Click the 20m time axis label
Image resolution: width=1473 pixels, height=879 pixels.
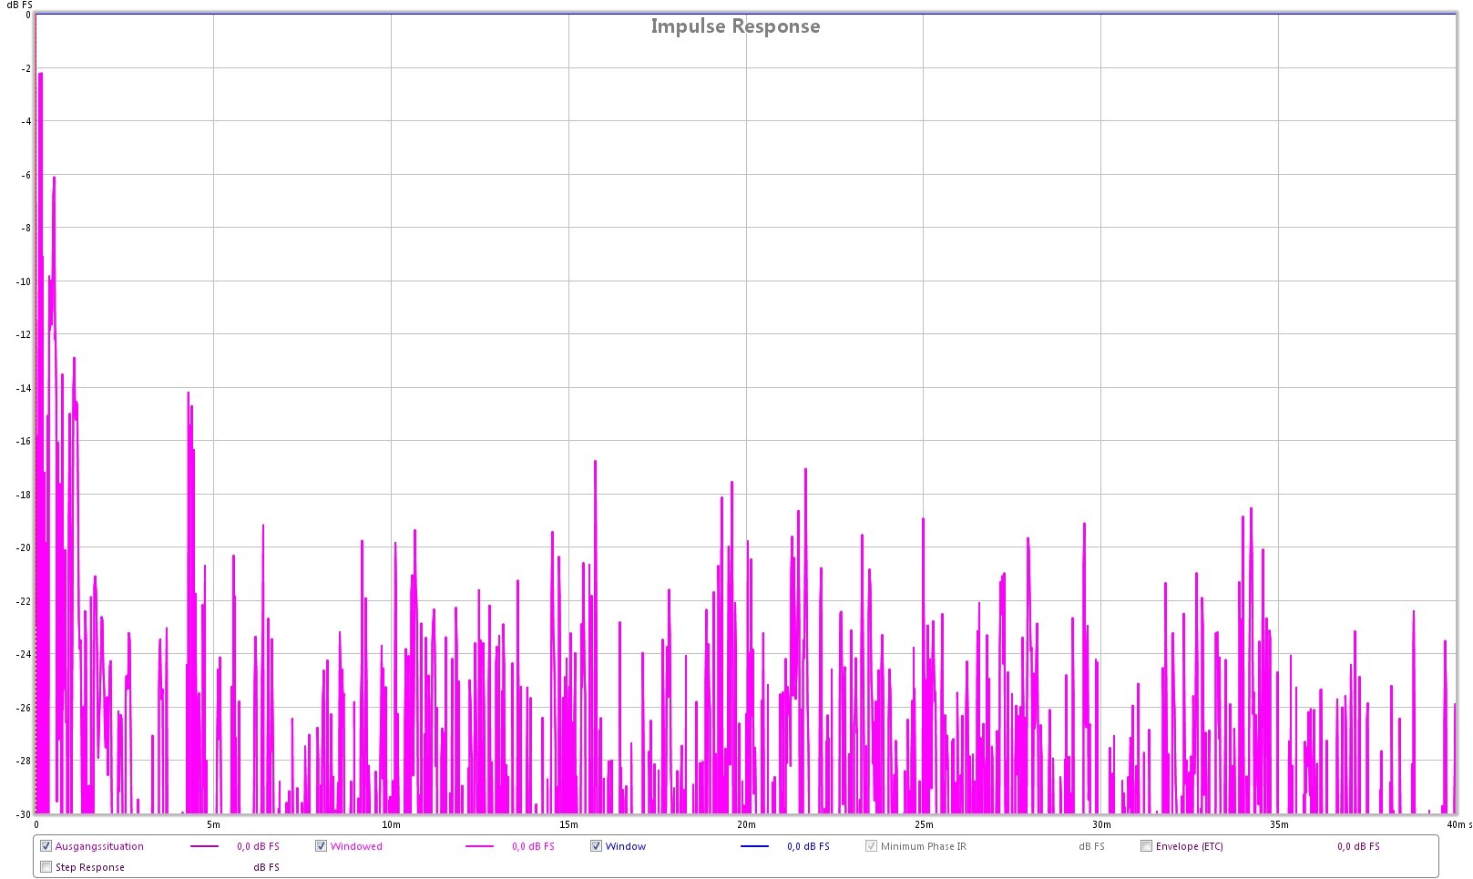tap(746, 824)
